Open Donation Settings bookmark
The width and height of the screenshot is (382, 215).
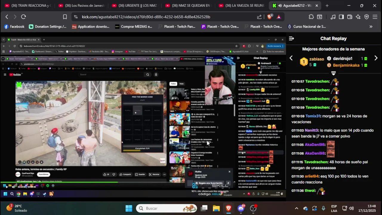click(48, 27)
